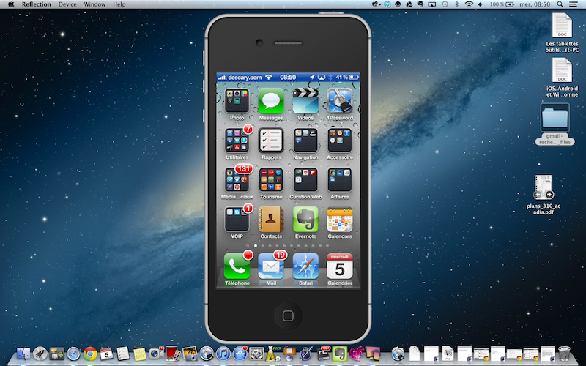Viewport: 586px width, 366px height.
Task: Tap the Contacts app icon
Action: 271,220
